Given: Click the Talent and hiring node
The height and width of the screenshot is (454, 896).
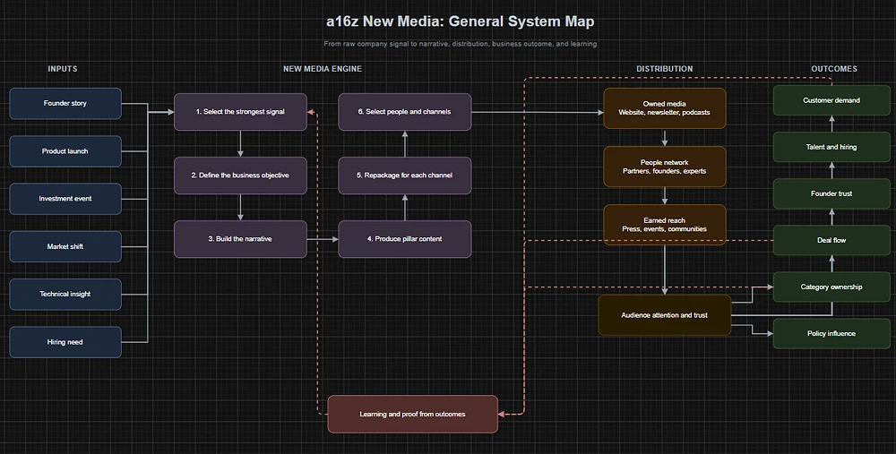Looking at the screenshot, I should pos(831,147).
